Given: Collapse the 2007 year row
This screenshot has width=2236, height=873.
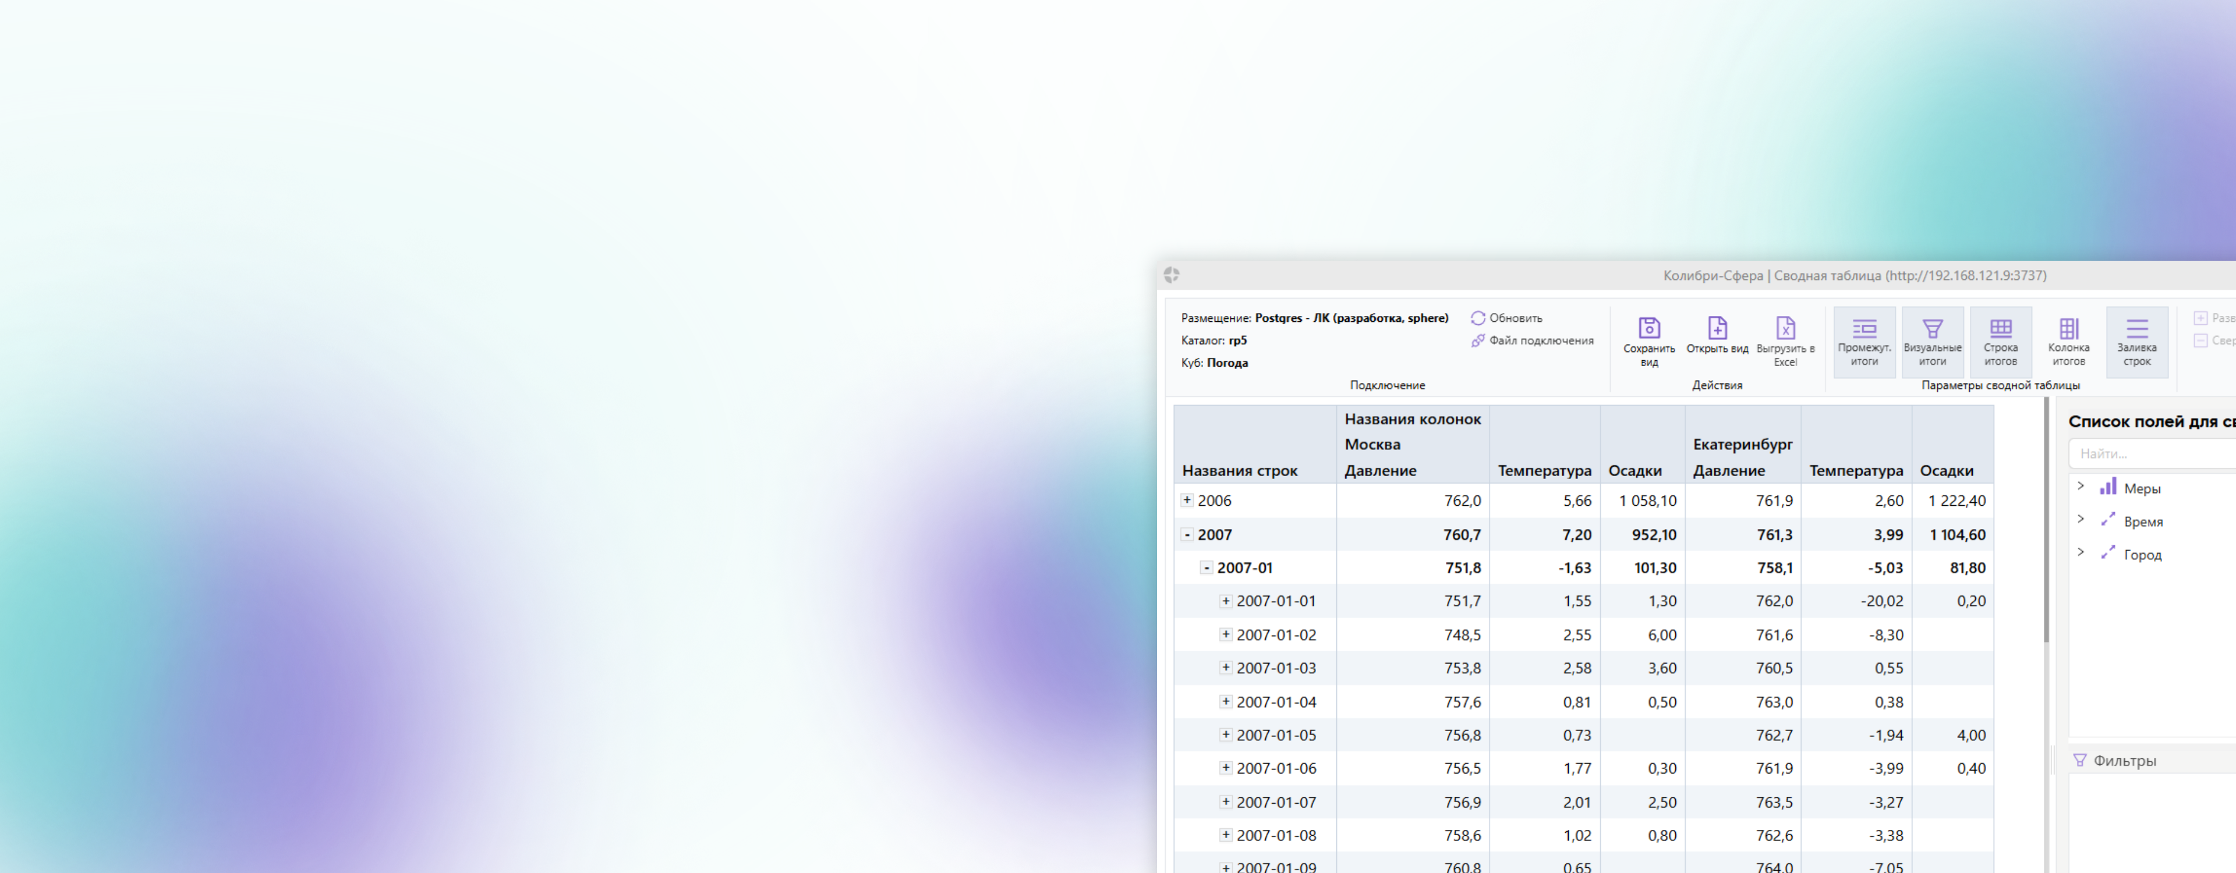Looking at the screenshot, I should [1187, 534].
